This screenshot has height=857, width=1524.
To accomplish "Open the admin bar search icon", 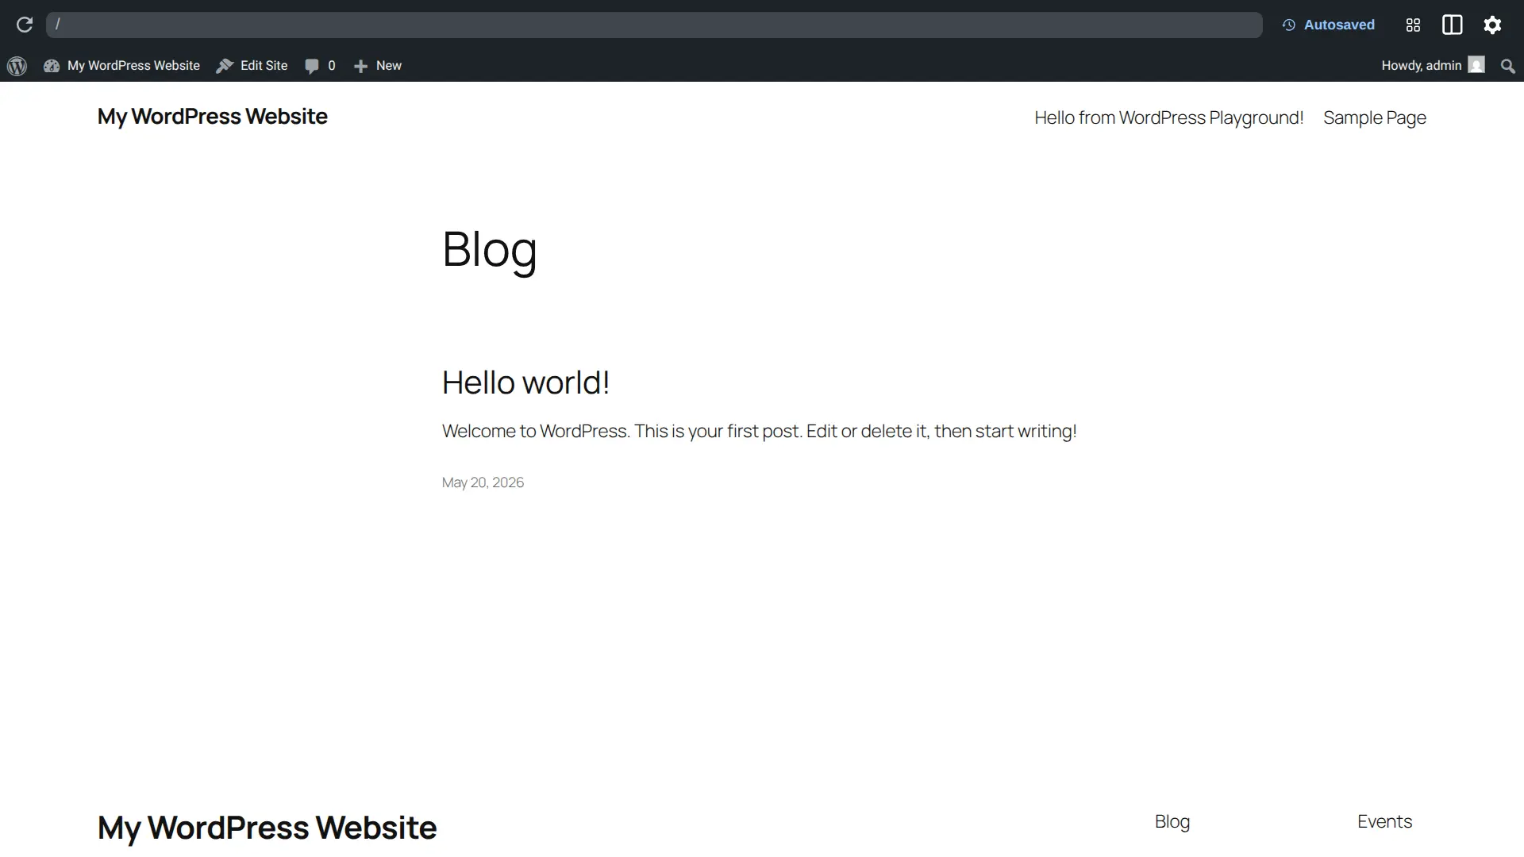I will coord(1508,67).
